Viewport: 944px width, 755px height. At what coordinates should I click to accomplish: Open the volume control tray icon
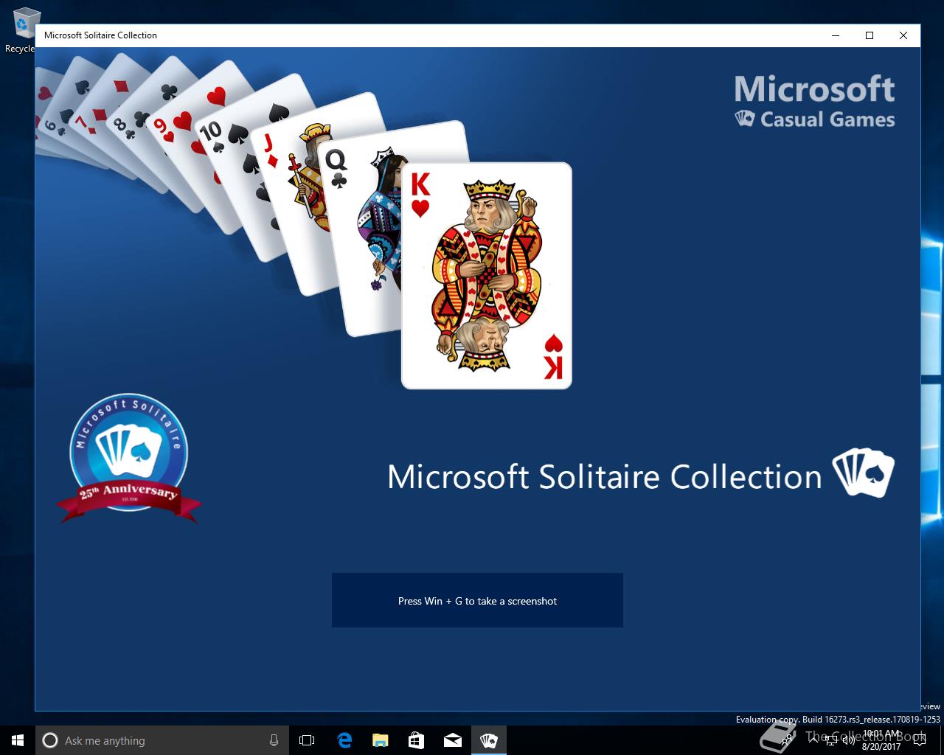click(849, 740)
